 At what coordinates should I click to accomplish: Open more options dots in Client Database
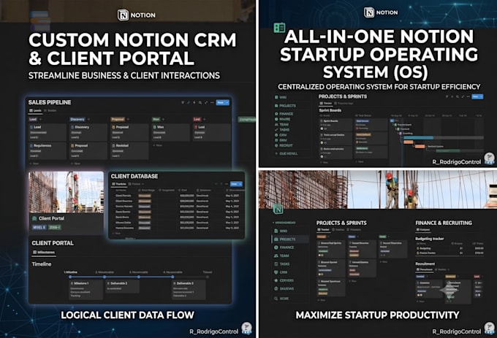click(x=227, y=184)
